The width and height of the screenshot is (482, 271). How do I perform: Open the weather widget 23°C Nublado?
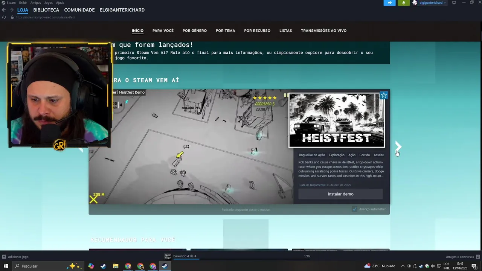click(380, 266)
